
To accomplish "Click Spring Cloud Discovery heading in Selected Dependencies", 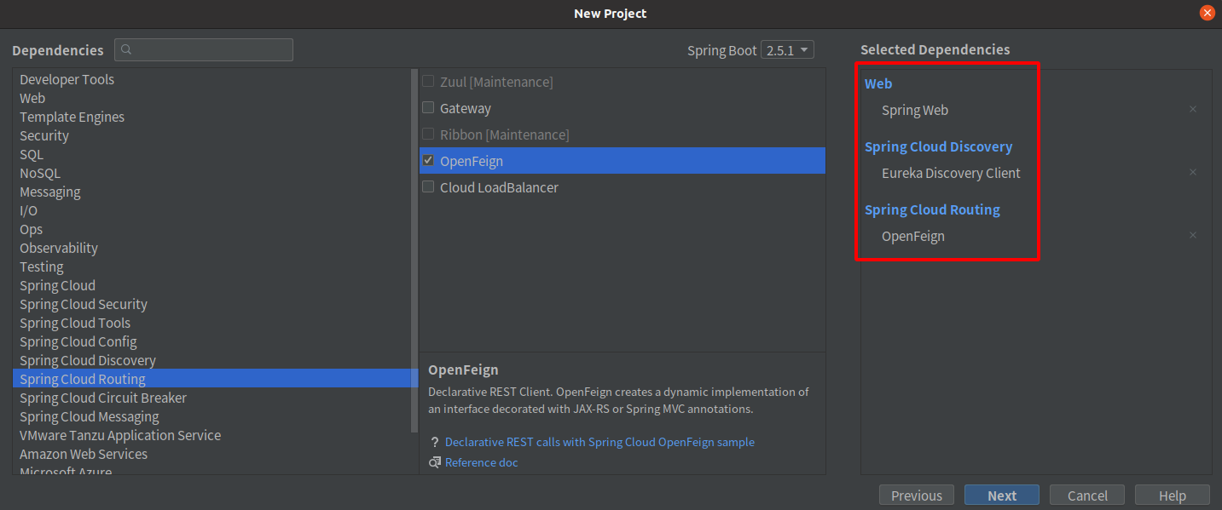I will pos(938,146).
